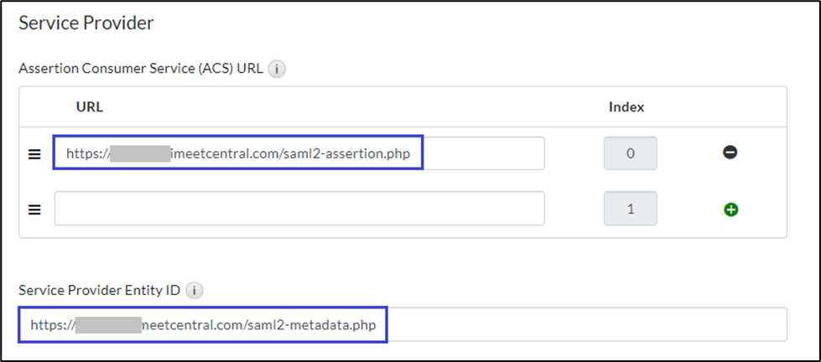821x362 pixels.
Task: Remove the first ACS URL row
Action: pyautogui.click(x=730, y=153)
